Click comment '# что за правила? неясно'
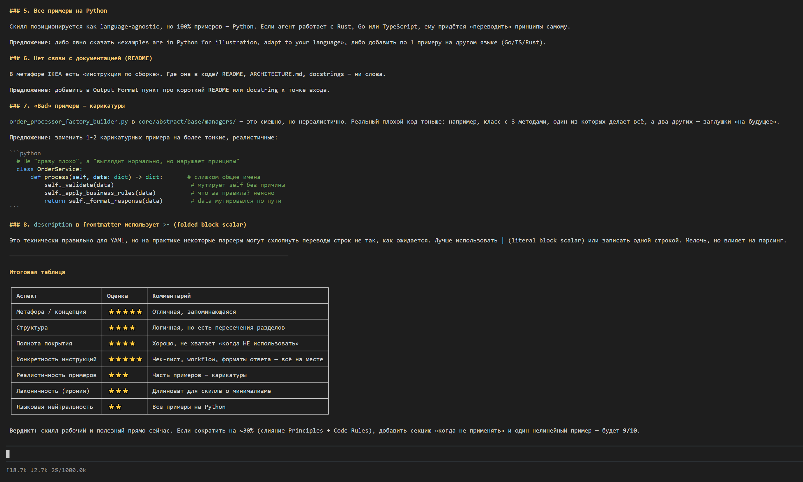 tap(233, 193)
